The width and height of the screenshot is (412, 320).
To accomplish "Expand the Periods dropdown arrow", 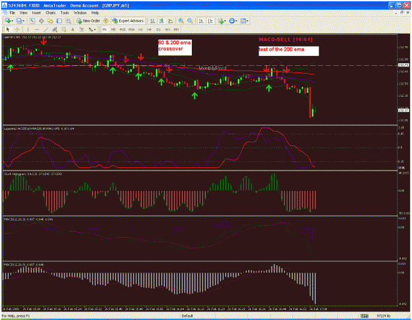I will pyautogui.click(x=236, y=21).
